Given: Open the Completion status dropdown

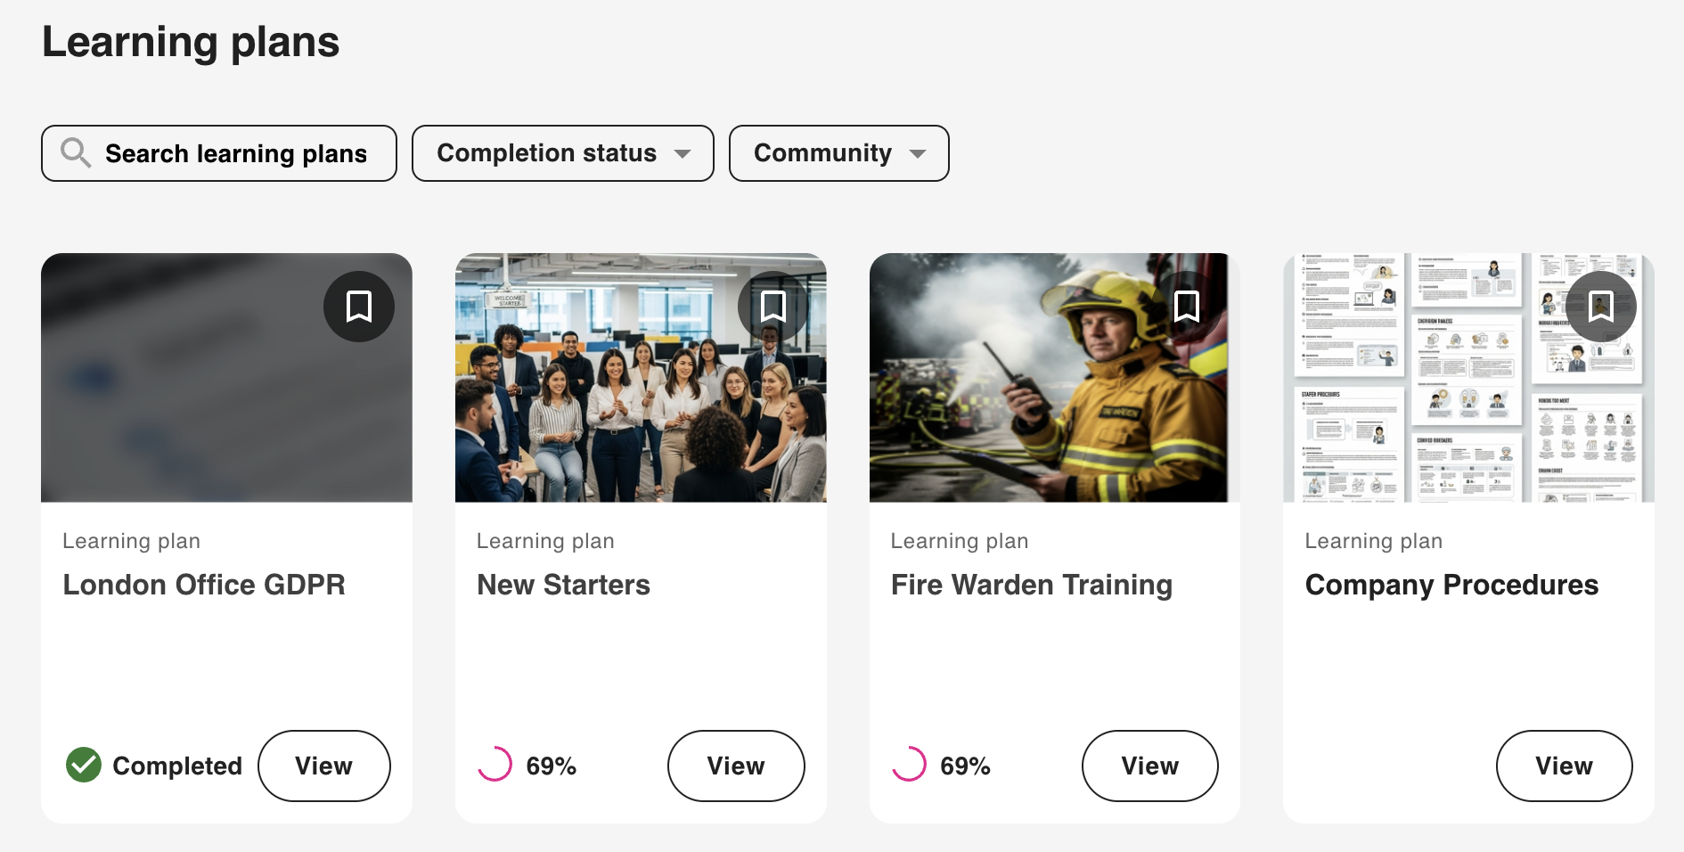Looking at the screenshot, I should (562, 153).
